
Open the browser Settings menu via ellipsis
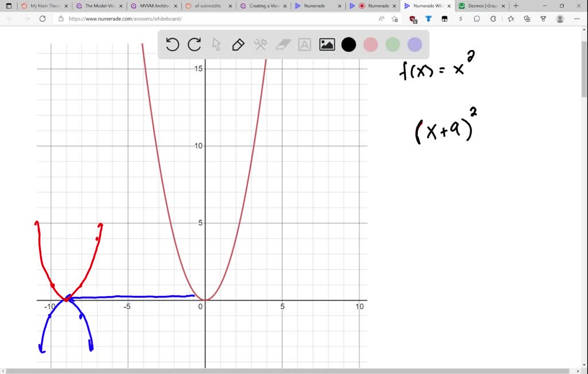(x=577, y=18)
